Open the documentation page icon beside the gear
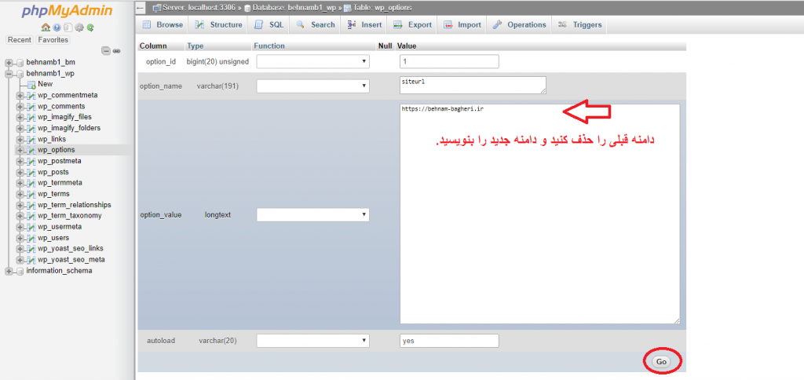 point(68,27)
